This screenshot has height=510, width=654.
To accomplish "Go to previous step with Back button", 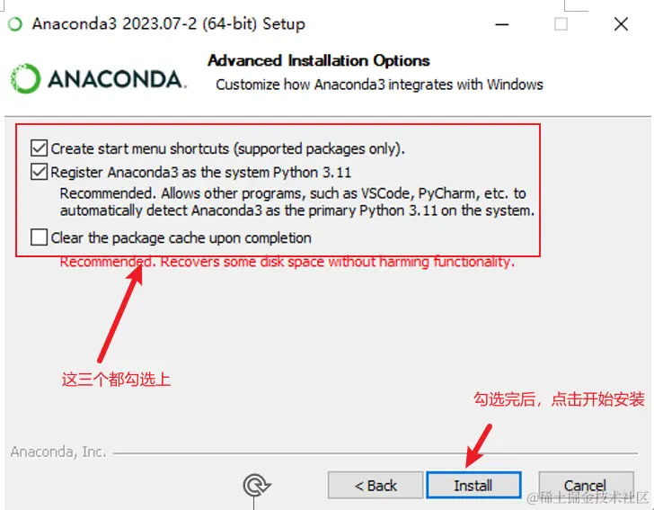I will (x=376, y=486).
